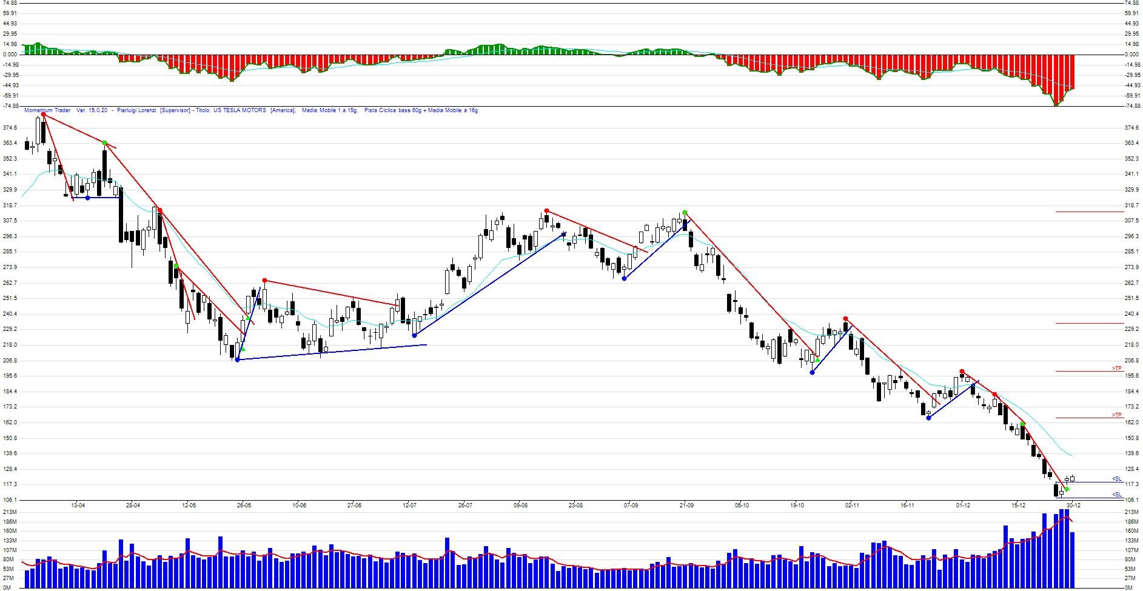Select the blue dot at the 12-07 low
Viewport: 1143px width, 591px height.
point(414,335)
